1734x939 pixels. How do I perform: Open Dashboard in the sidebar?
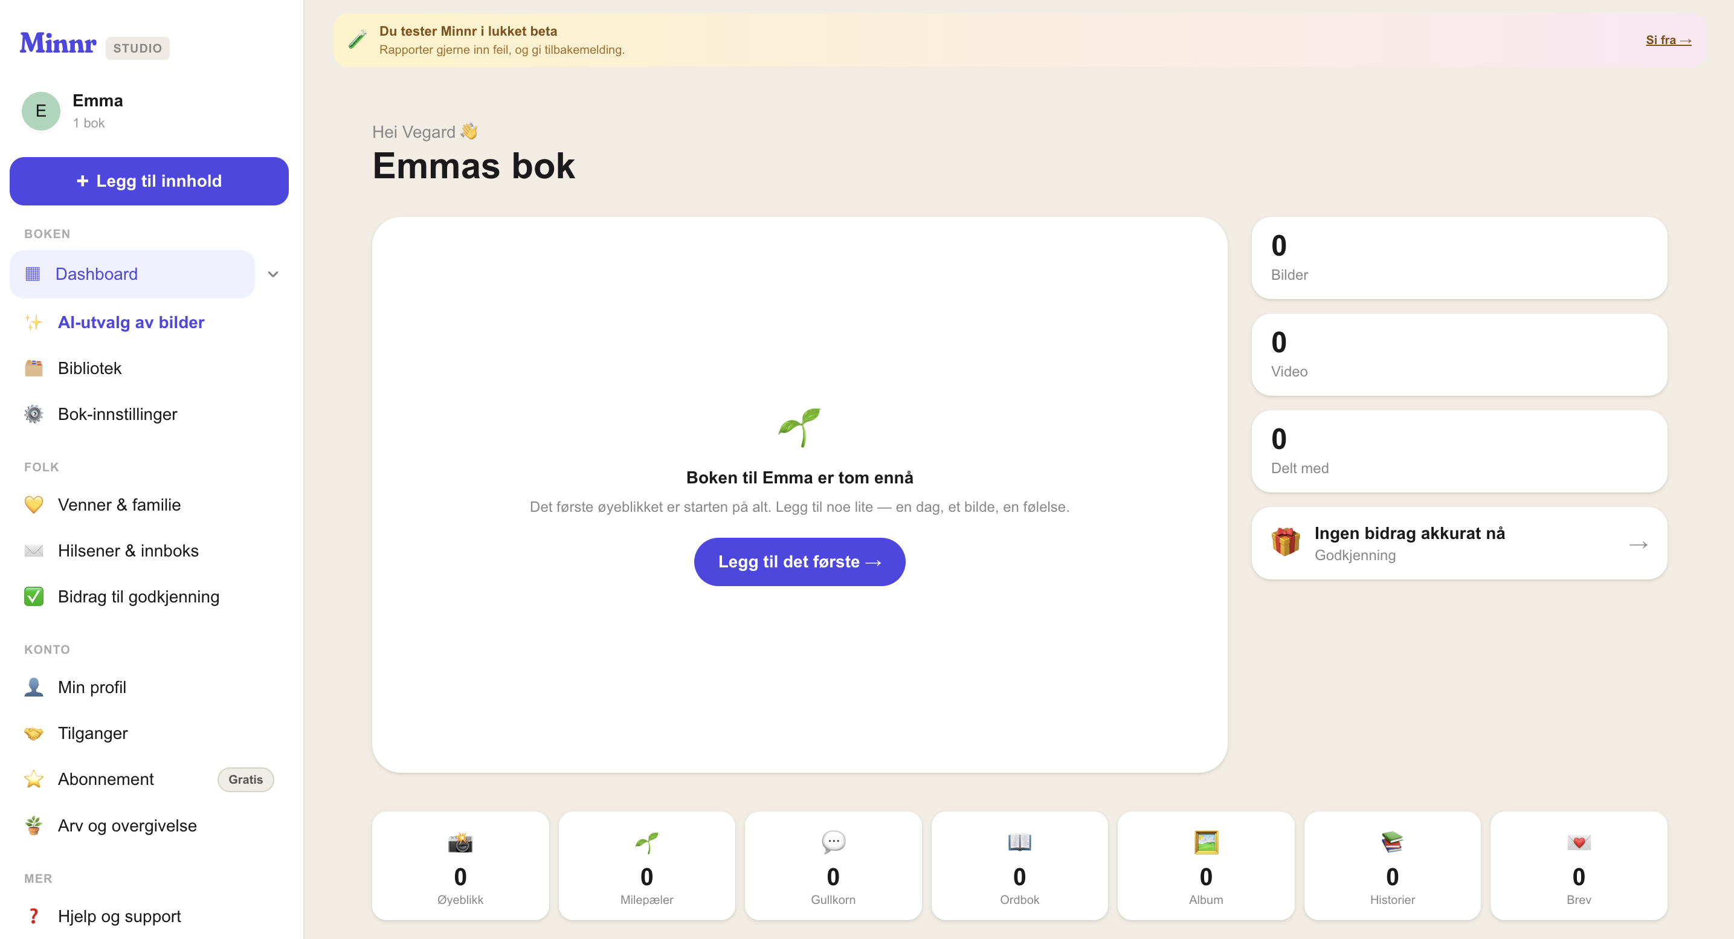(x=132, y=274)
